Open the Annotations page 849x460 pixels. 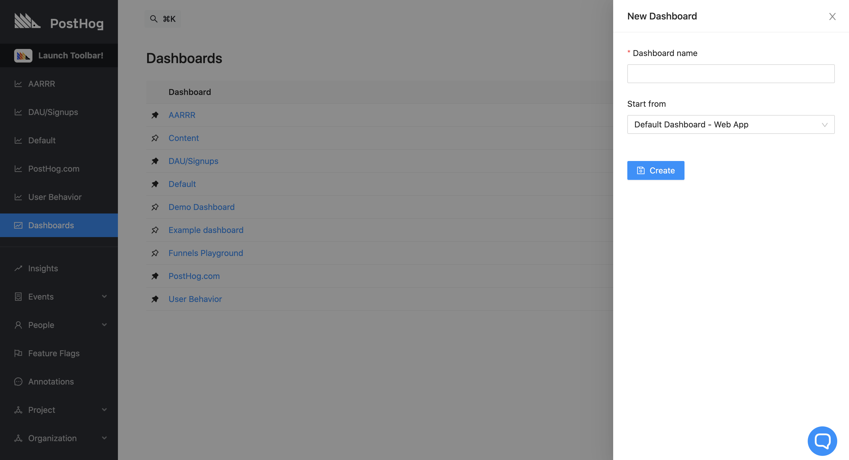click(50, 381)
